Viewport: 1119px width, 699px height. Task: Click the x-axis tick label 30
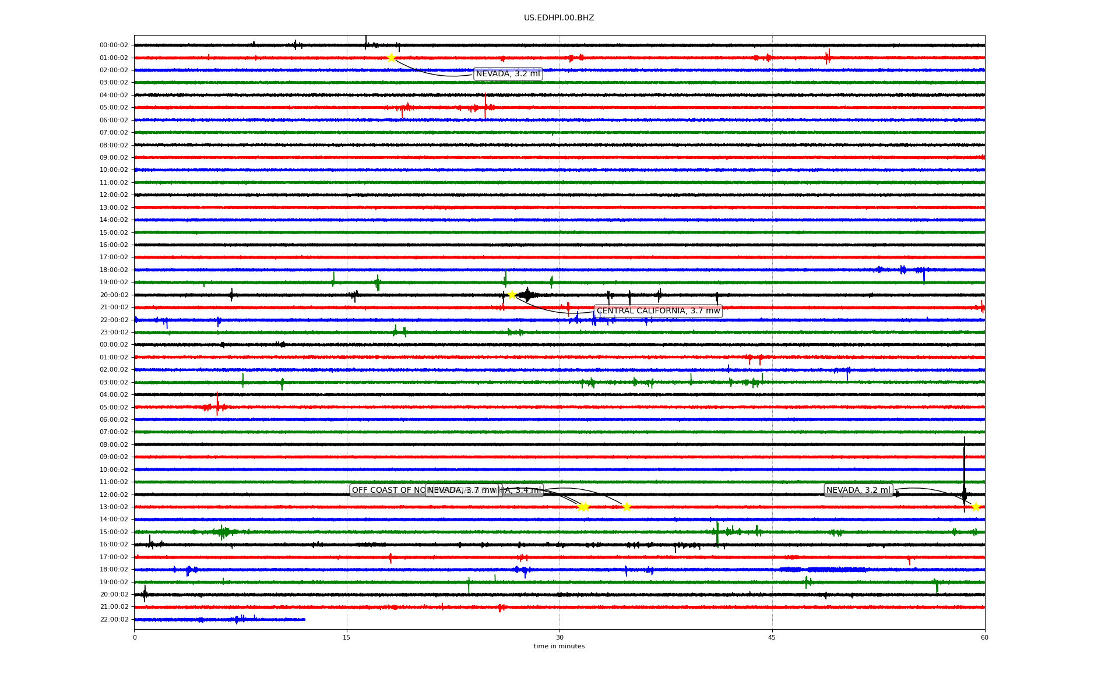click(559, 637)
